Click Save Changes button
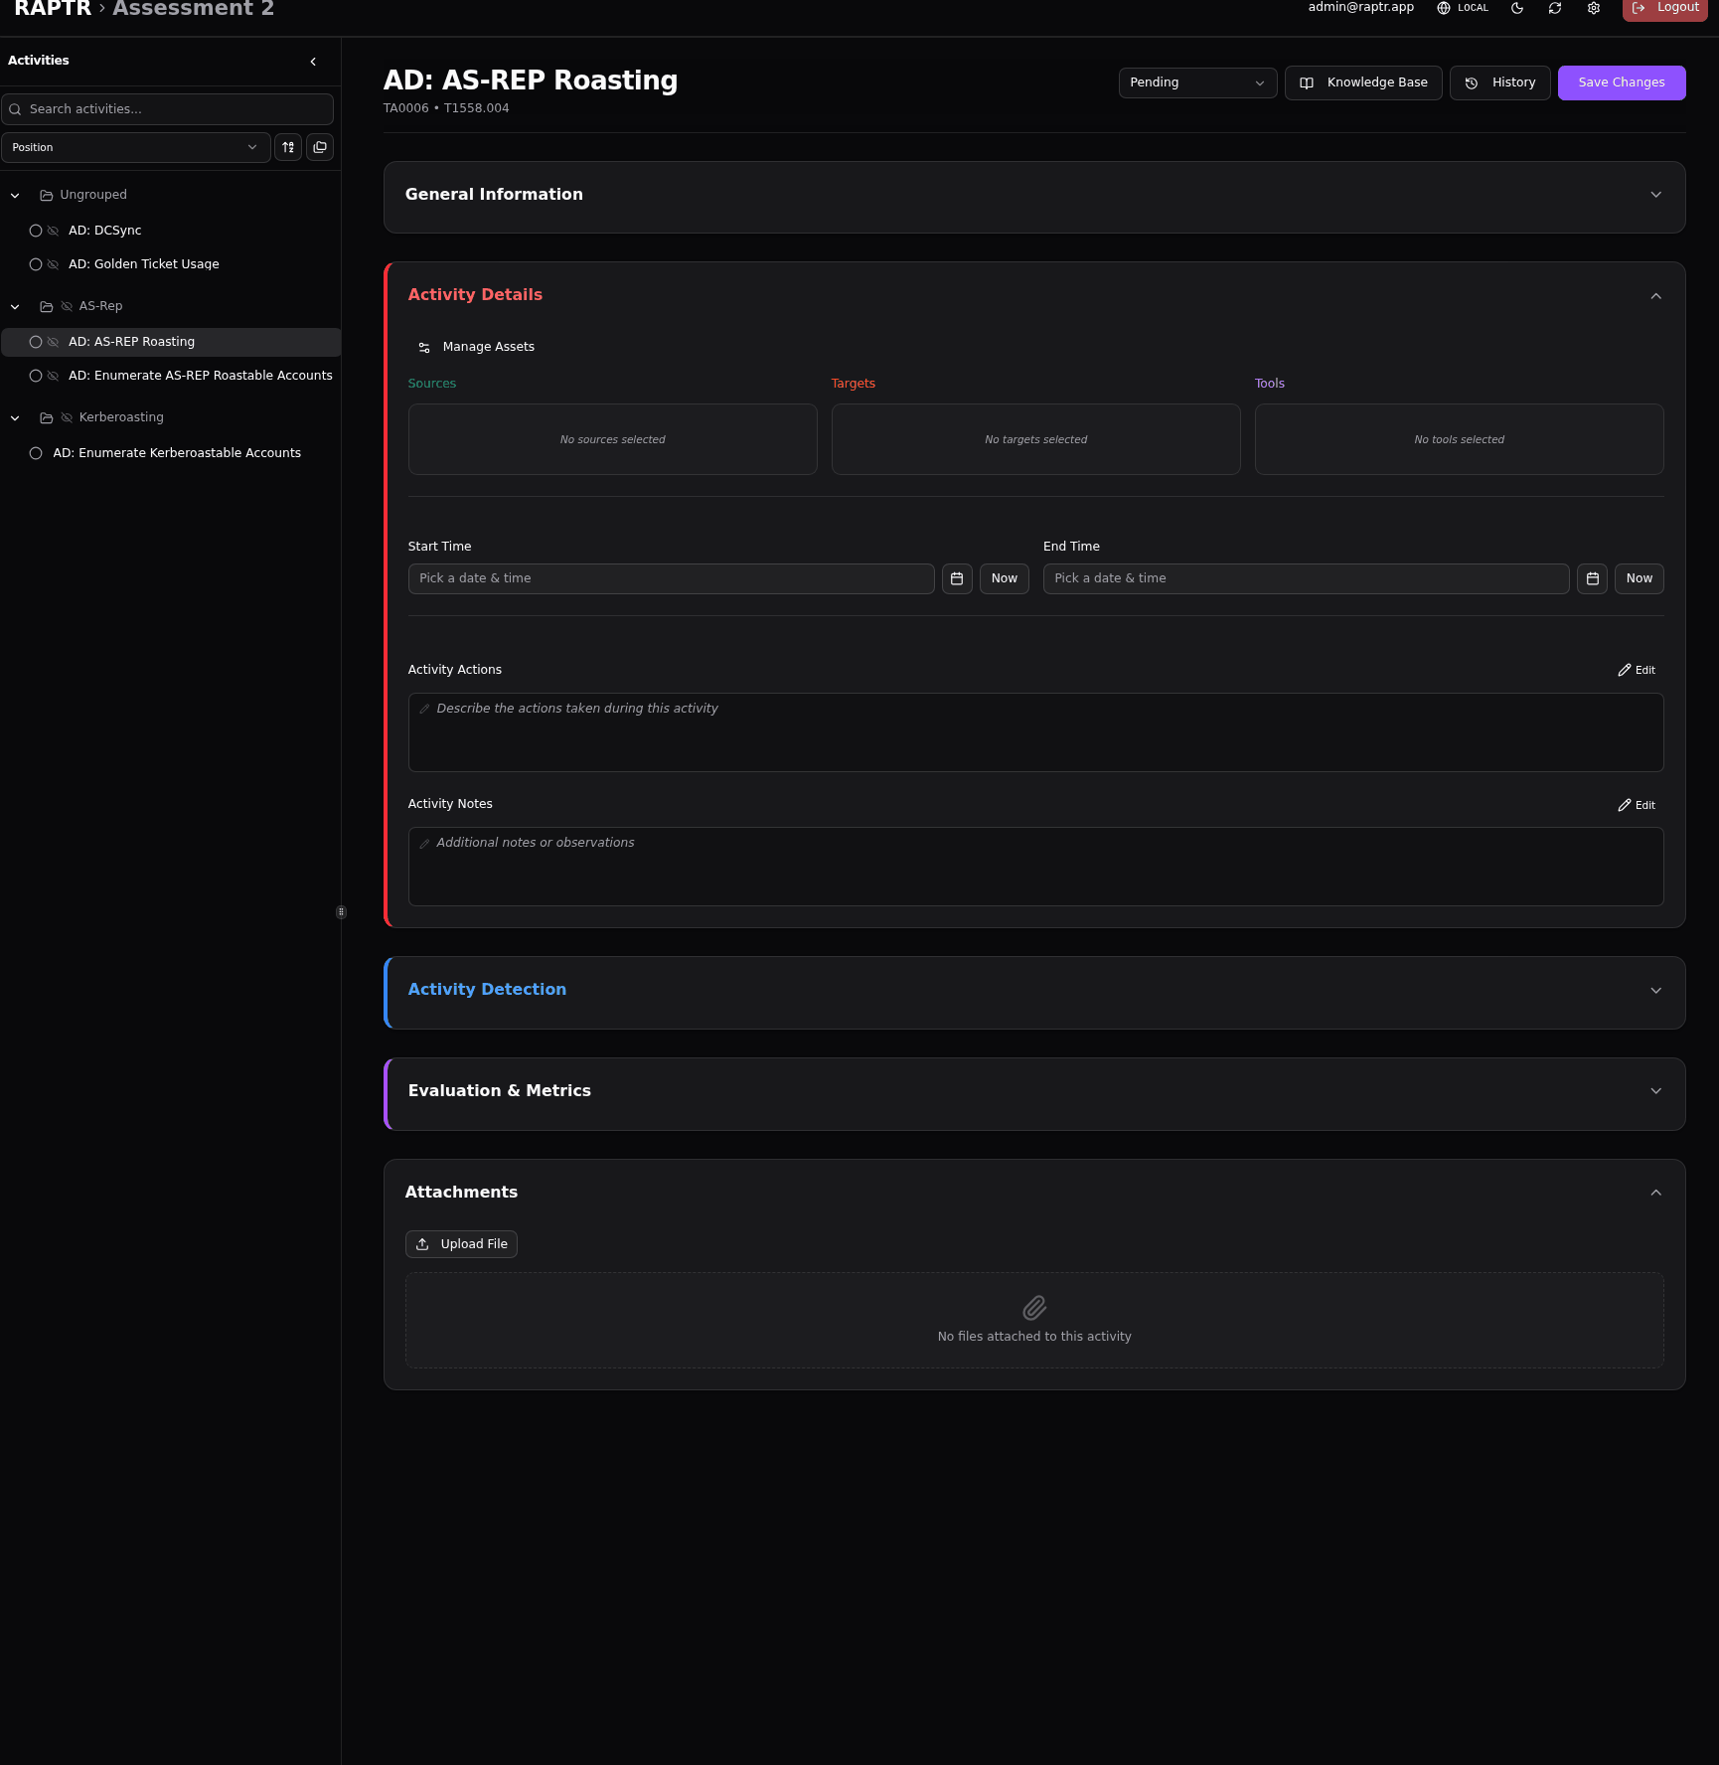 1621,82
